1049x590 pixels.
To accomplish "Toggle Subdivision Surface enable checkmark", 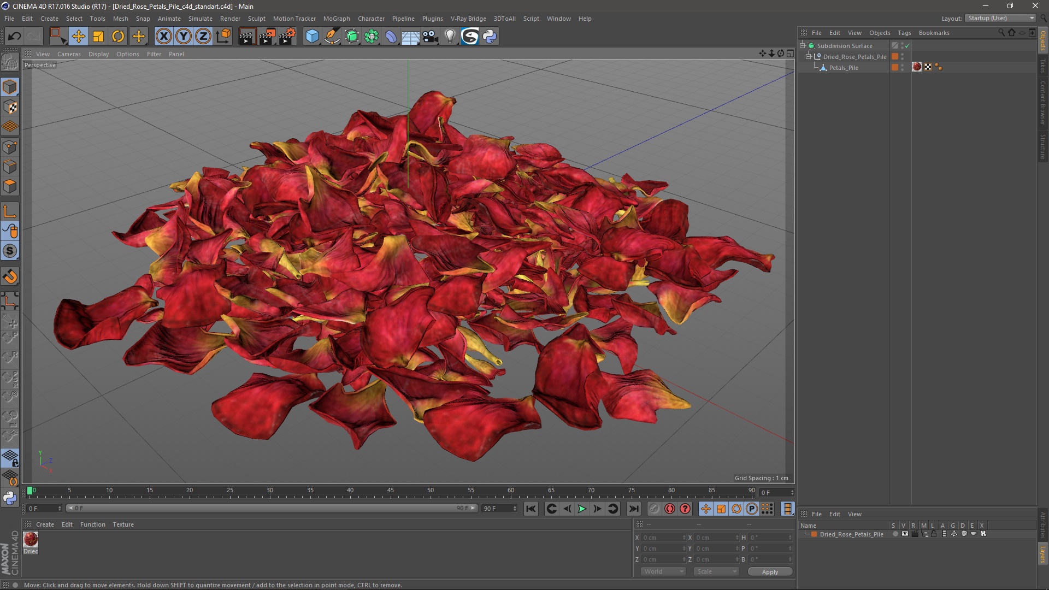I will point(907,46).
